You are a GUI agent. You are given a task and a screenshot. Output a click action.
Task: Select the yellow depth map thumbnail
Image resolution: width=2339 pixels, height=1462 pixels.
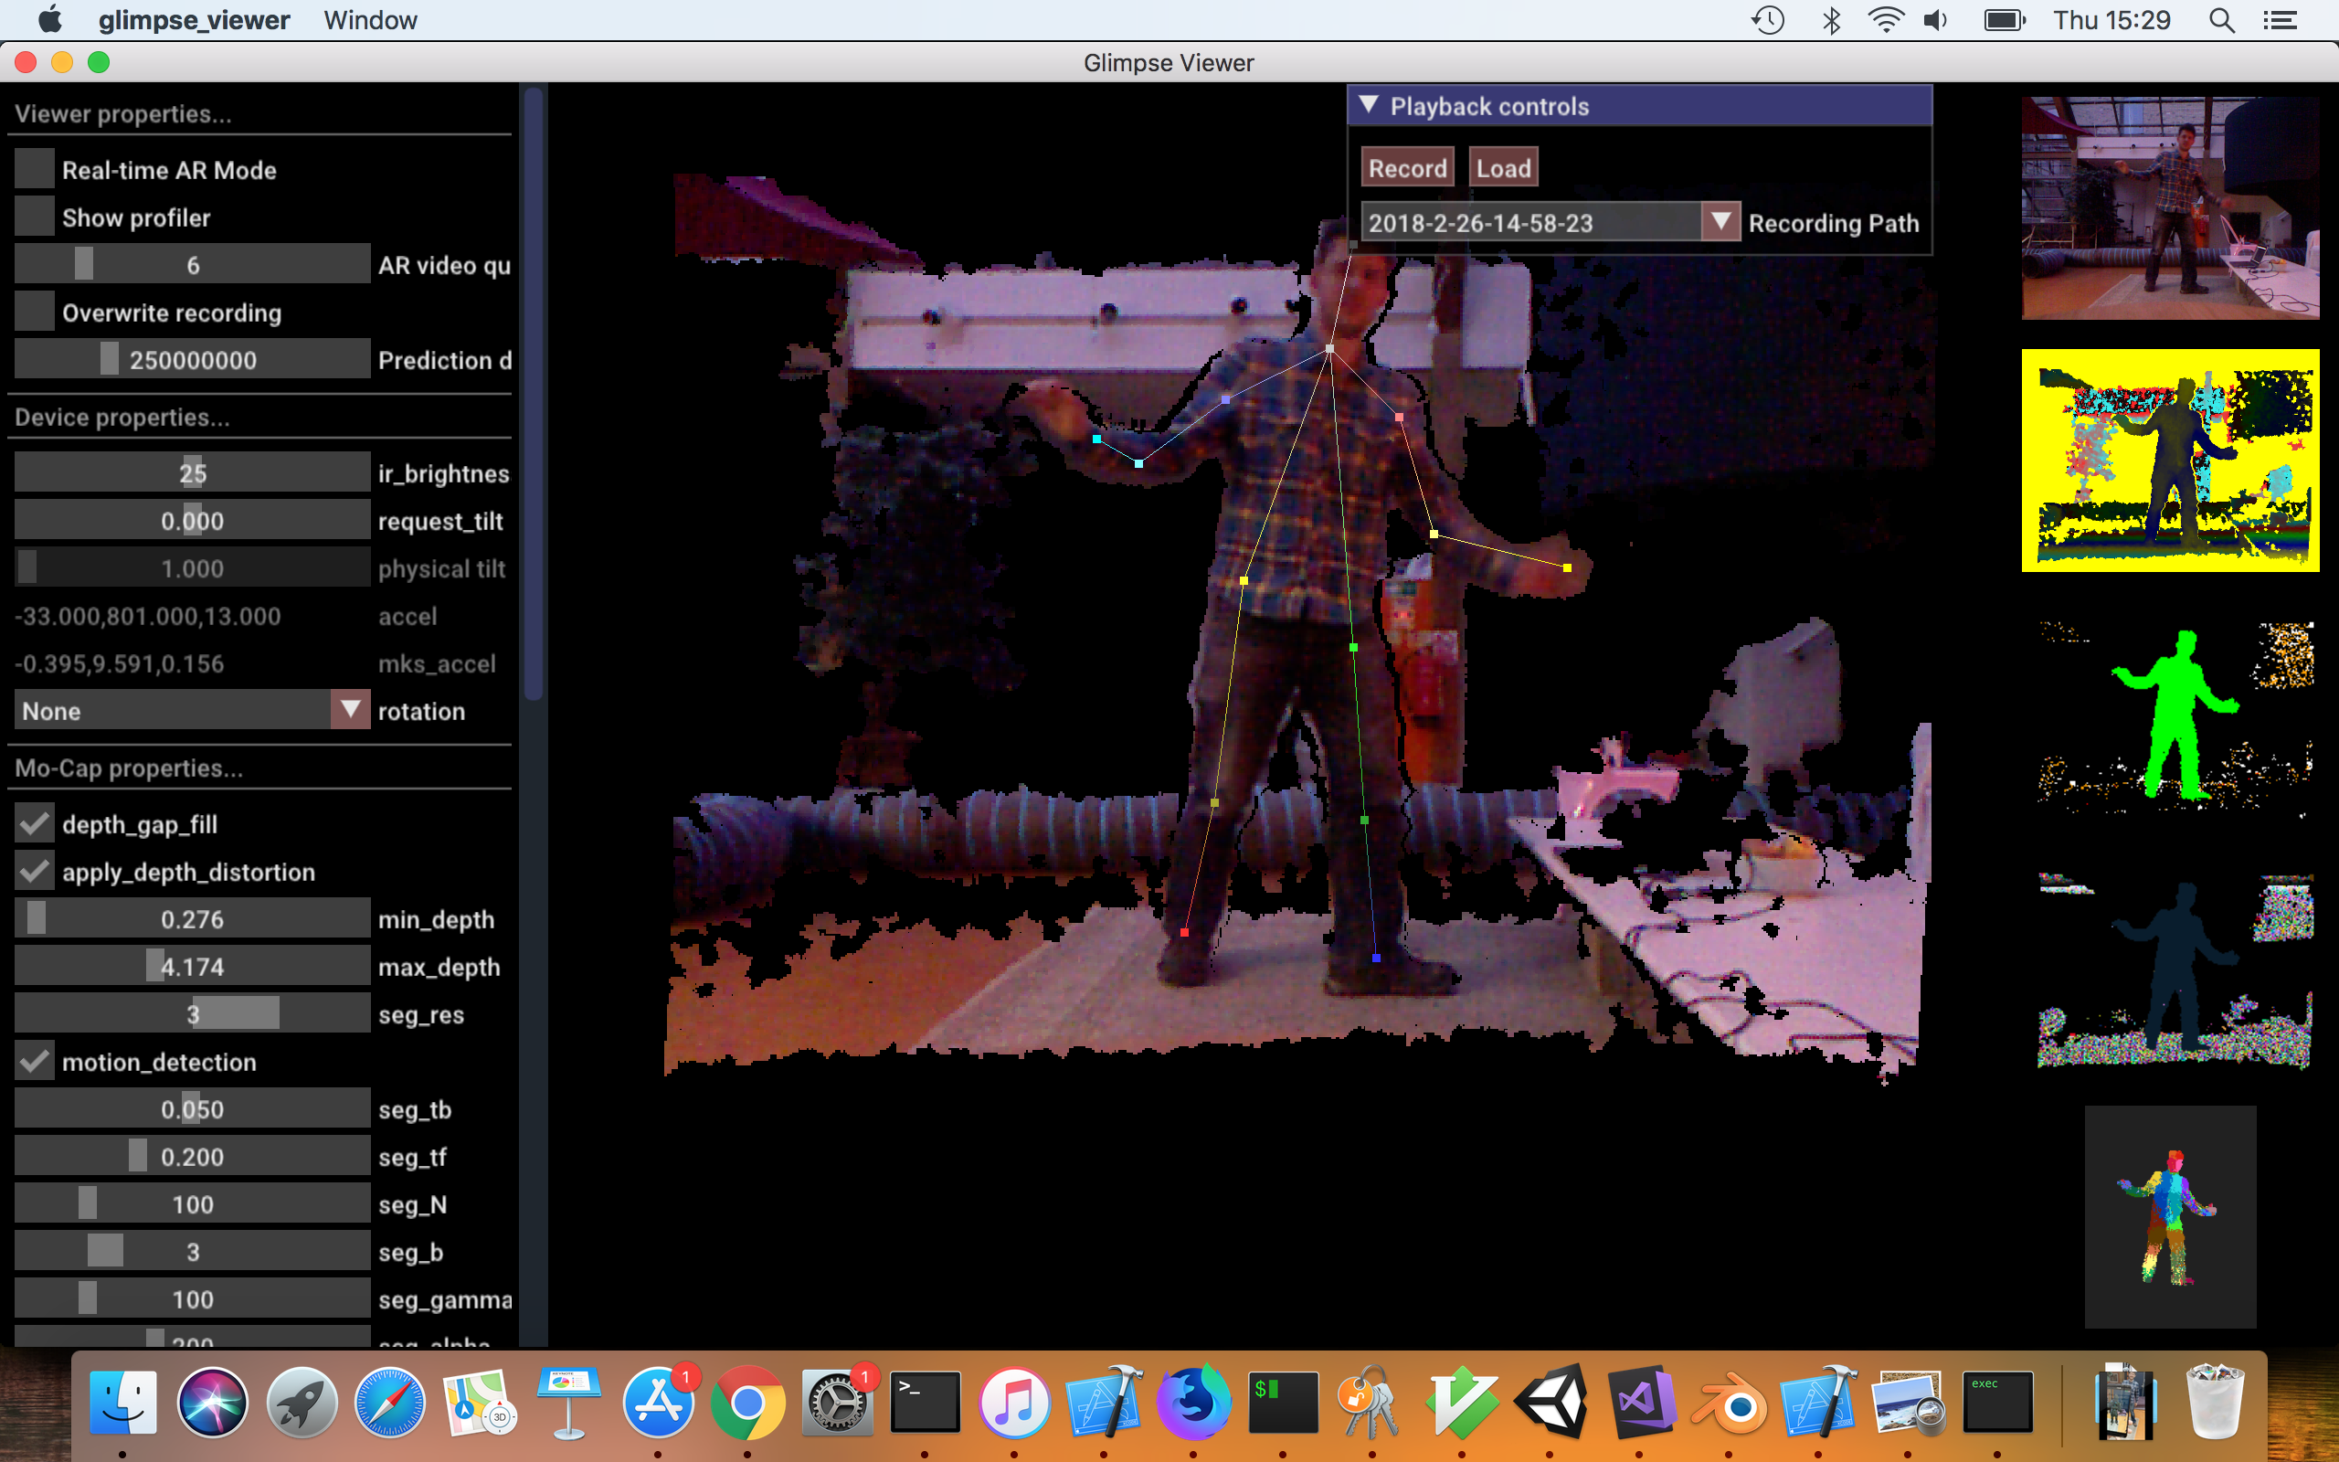(x=2170, y=461)
